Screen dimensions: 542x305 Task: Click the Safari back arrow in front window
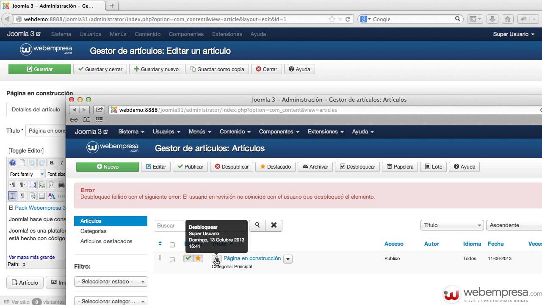click(x=75, y=110)
